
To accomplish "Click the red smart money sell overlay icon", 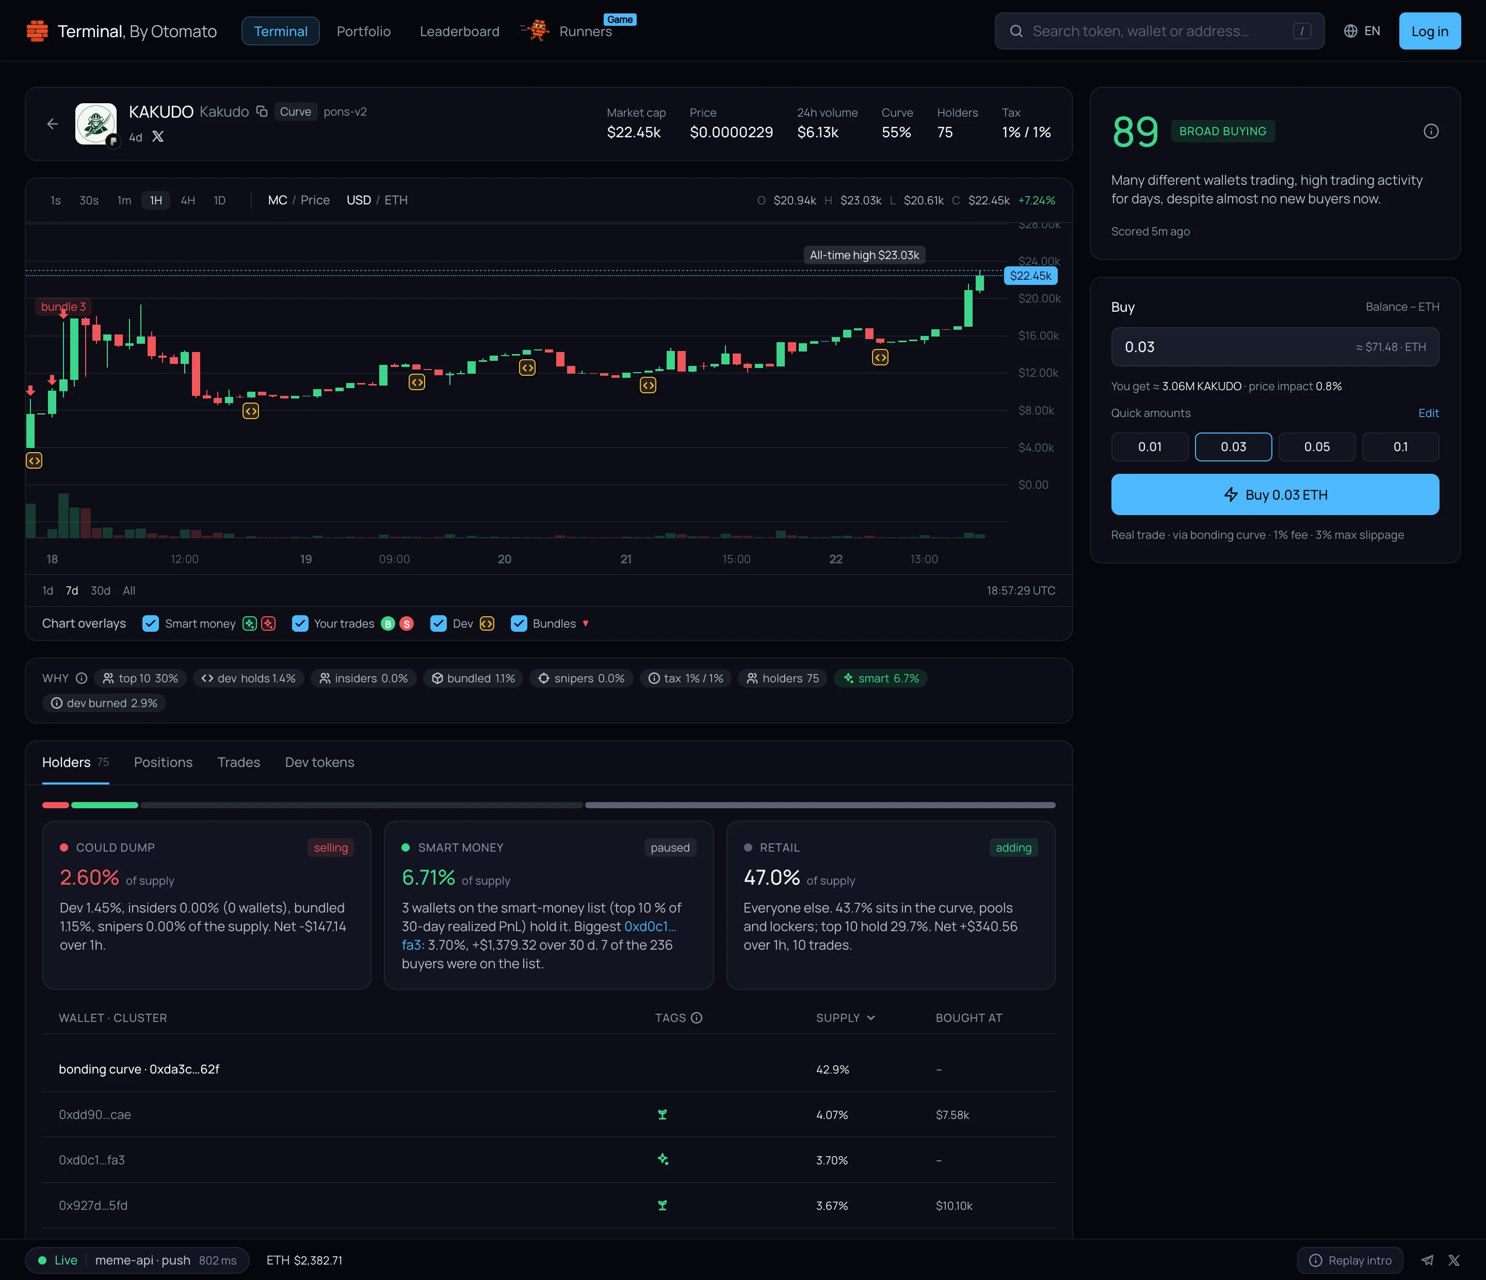I will pos(268,623).
